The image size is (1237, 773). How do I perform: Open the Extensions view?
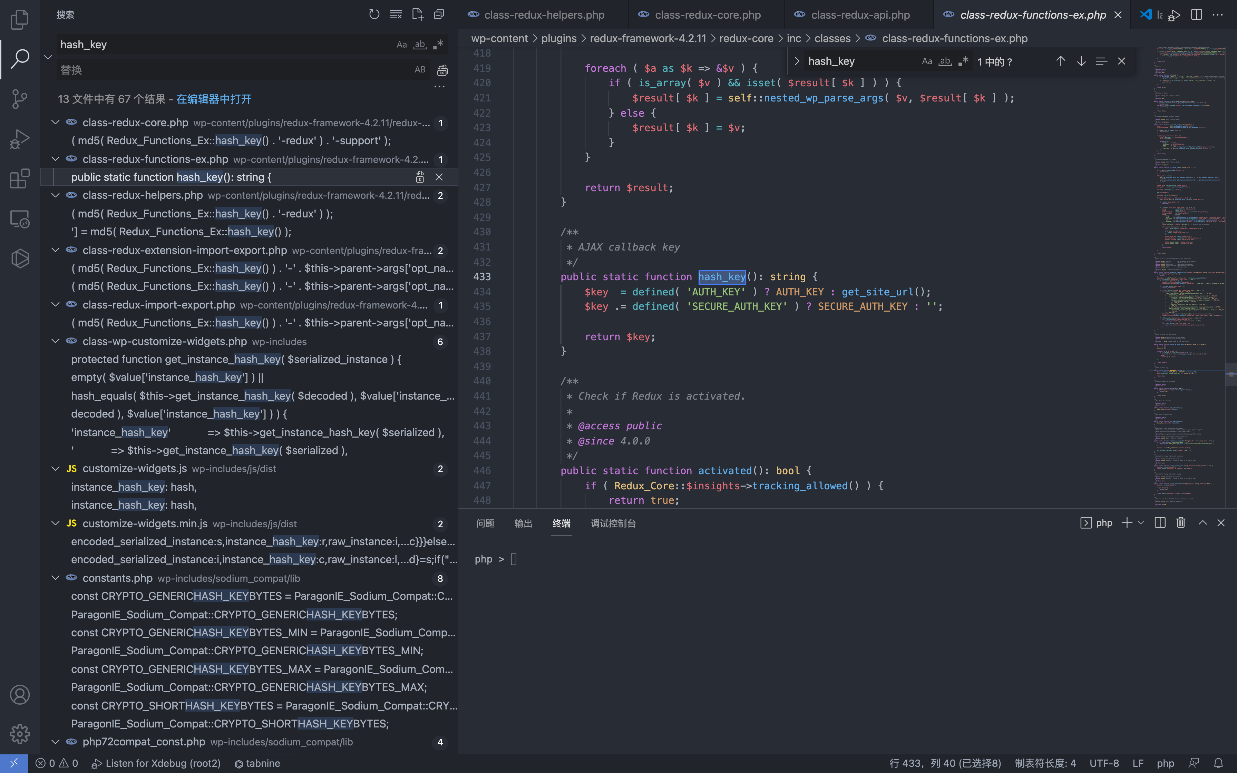[x=19, y=178]
